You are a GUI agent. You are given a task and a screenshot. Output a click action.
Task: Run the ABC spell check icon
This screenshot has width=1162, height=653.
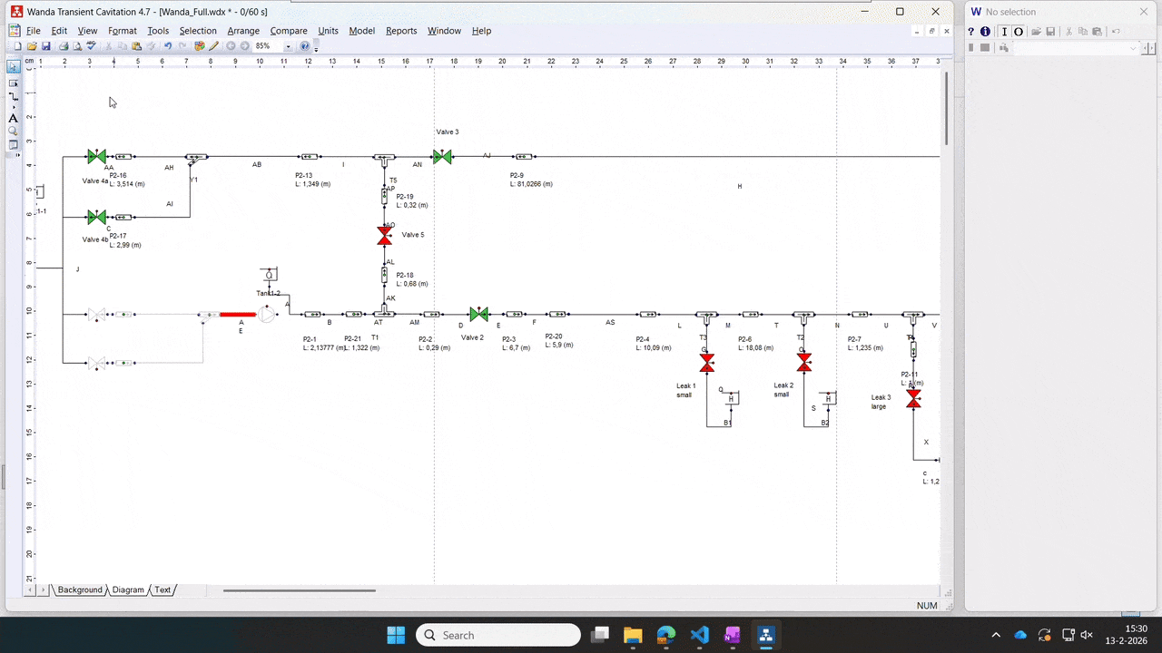[91, 46]
